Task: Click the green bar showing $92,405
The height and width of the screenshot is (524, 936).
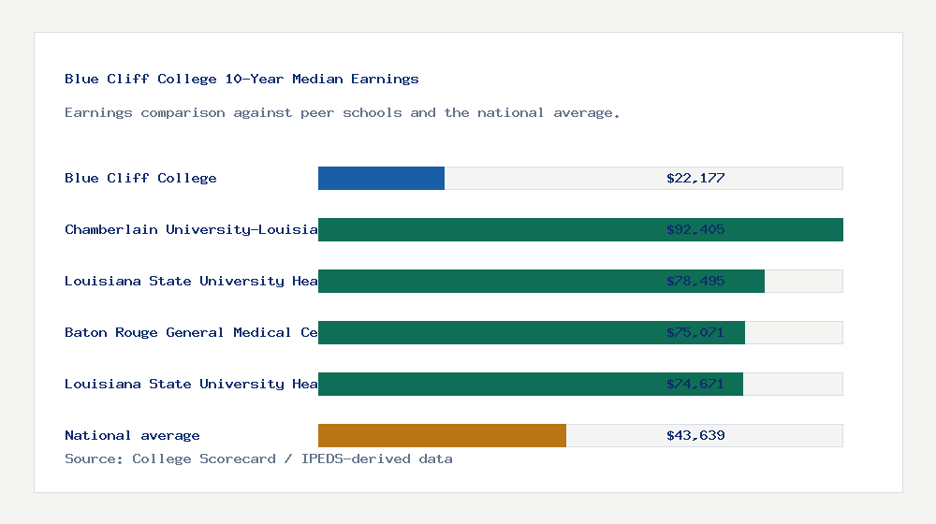Action: (x=581, y=230)
